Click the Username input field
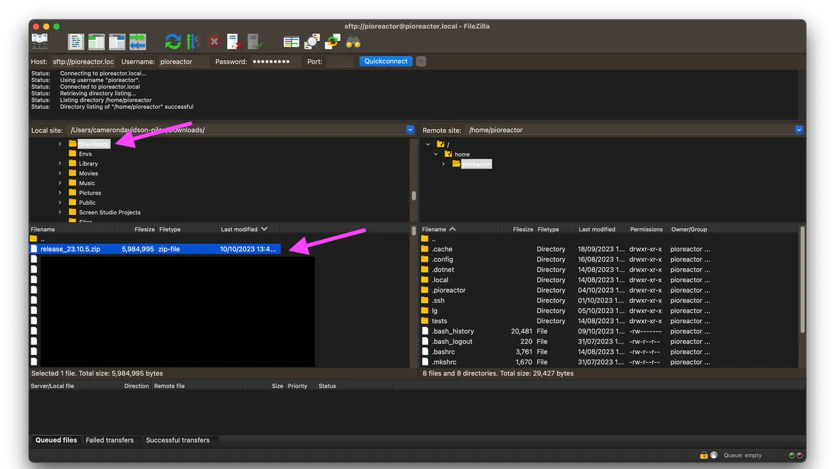Viewport: 835px width, 469px height. click(x=183, y=61)
